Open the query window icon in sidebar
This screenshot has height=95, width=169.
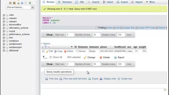(18, 3)
